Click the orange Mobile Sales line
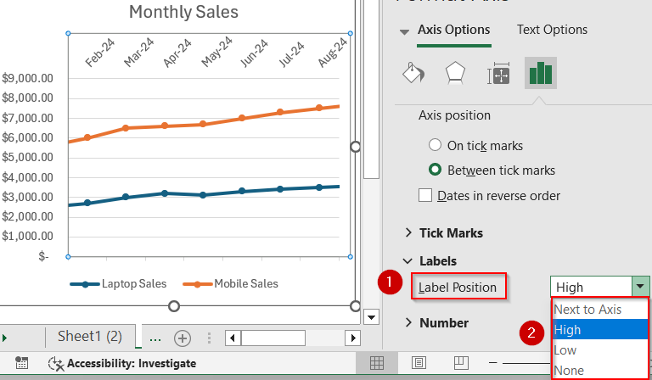Viewport: 652px width, 380px height. pyautogui.click(x=203, y=124)
